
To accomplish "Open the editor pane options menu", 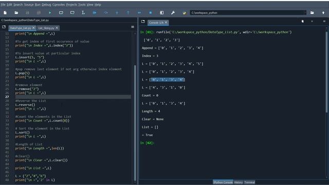I will (x=133, y=27).
